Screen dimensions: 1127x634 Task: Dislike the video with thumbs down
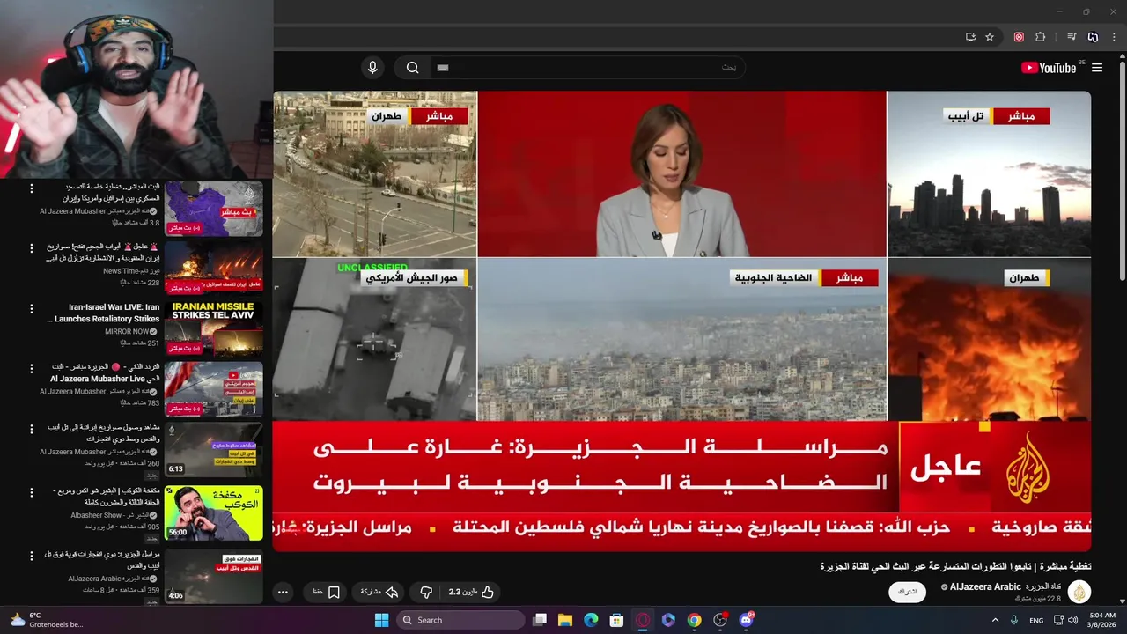point(426,592)
